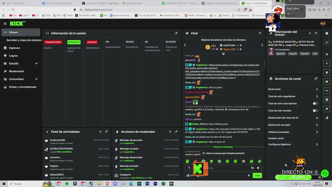Open Moderación in the left sidebar
This screenshot has width=332, height=187.
tap(21, 71)
